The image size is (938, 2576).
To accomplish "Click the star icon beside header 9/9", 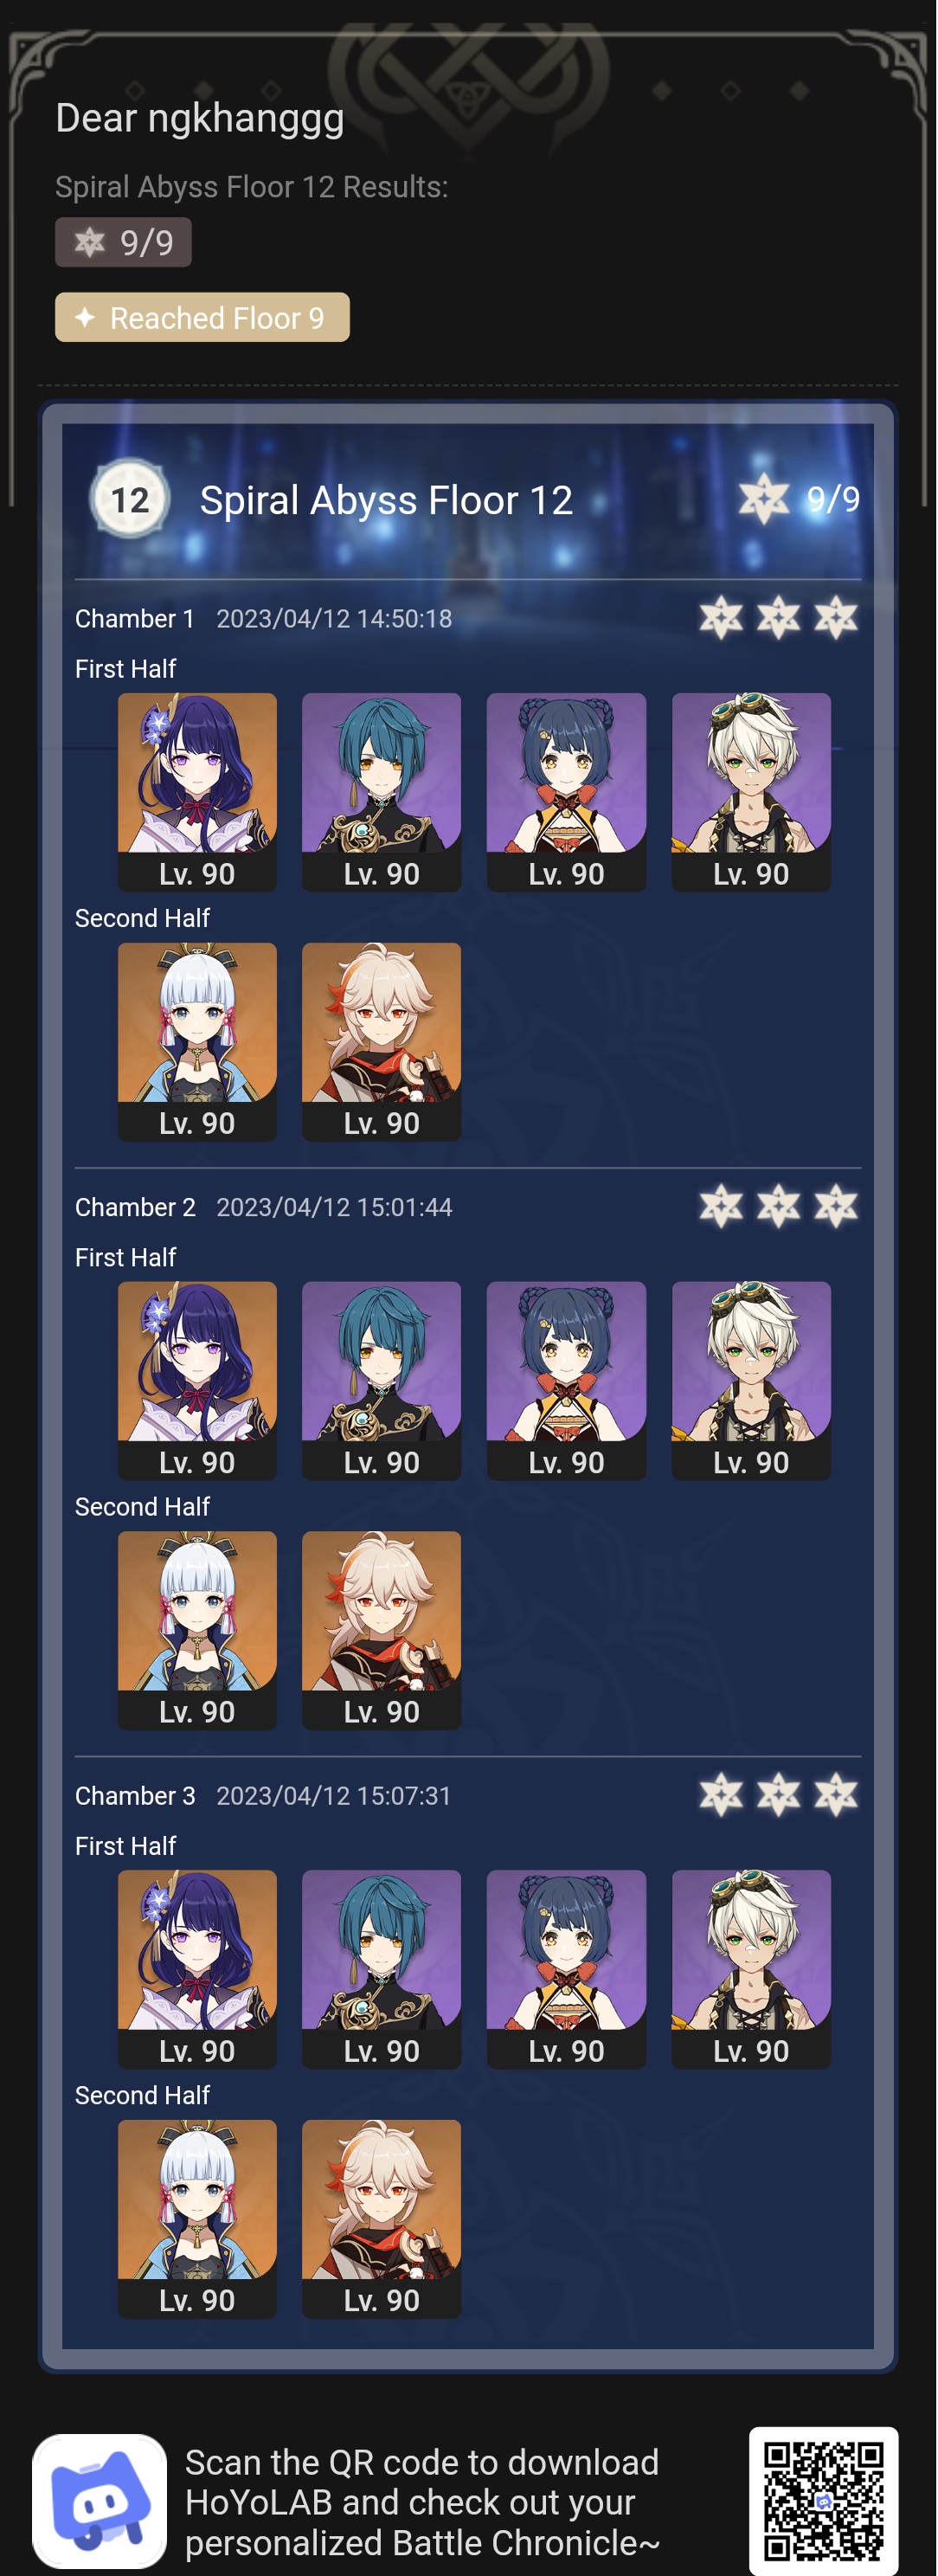I will (764, 499).
